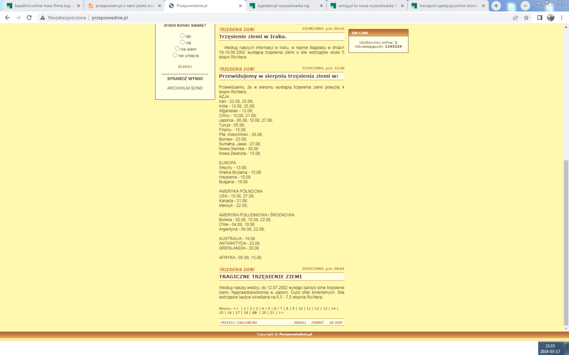
Task: Choose the 'nie umiecie' poll answer
Action: coord(175,55)
